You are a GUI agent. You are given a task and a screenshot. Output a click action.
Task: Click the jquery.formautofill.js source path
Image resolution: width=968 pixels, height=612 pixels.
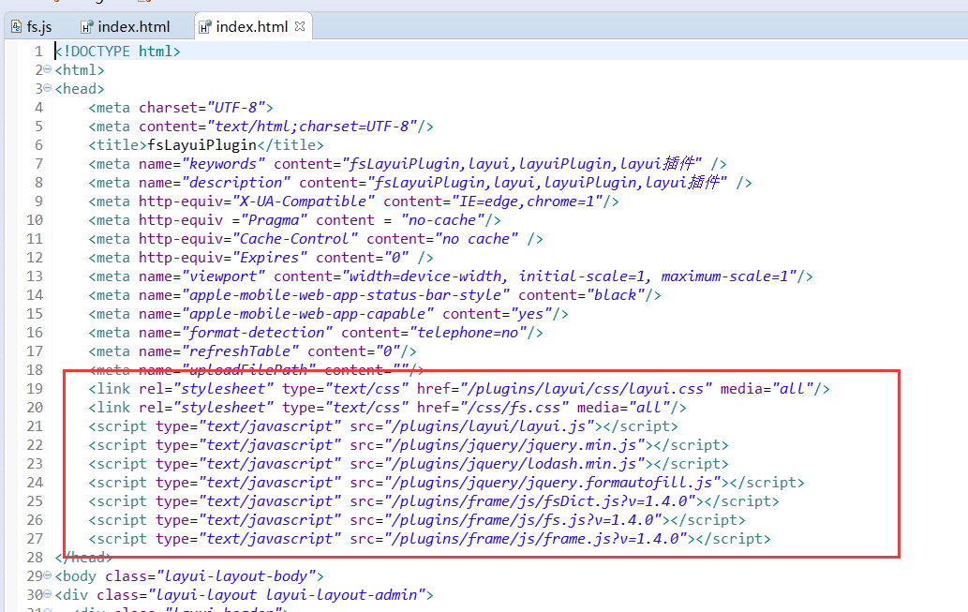pos(555,483)
